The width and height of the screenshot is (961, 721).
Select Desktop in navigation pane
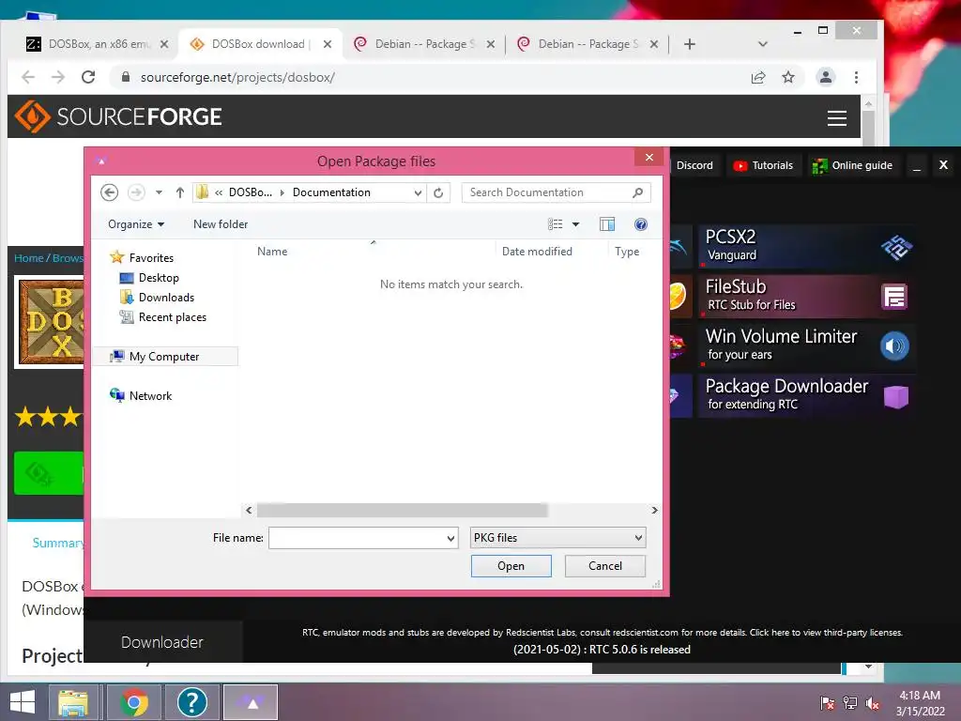pyautogui.click(x=159, y=278)
